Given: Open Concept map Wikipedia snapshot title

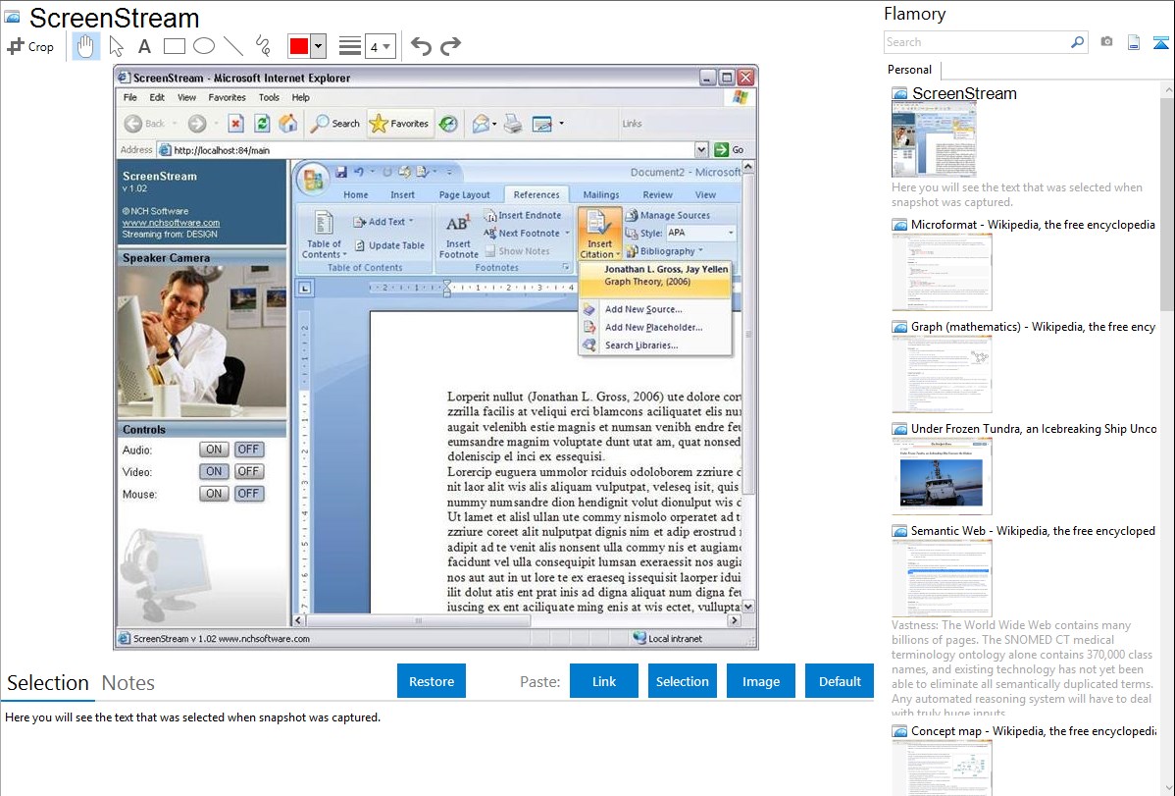Looking at the screenshot, I should 1033,730.
